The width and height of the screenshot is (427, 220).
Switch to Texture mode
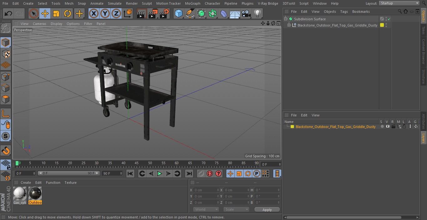(6, 54)
